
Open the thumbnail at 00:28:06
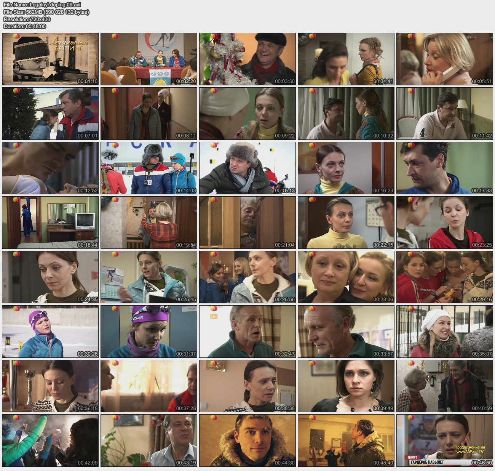point(346,277)
